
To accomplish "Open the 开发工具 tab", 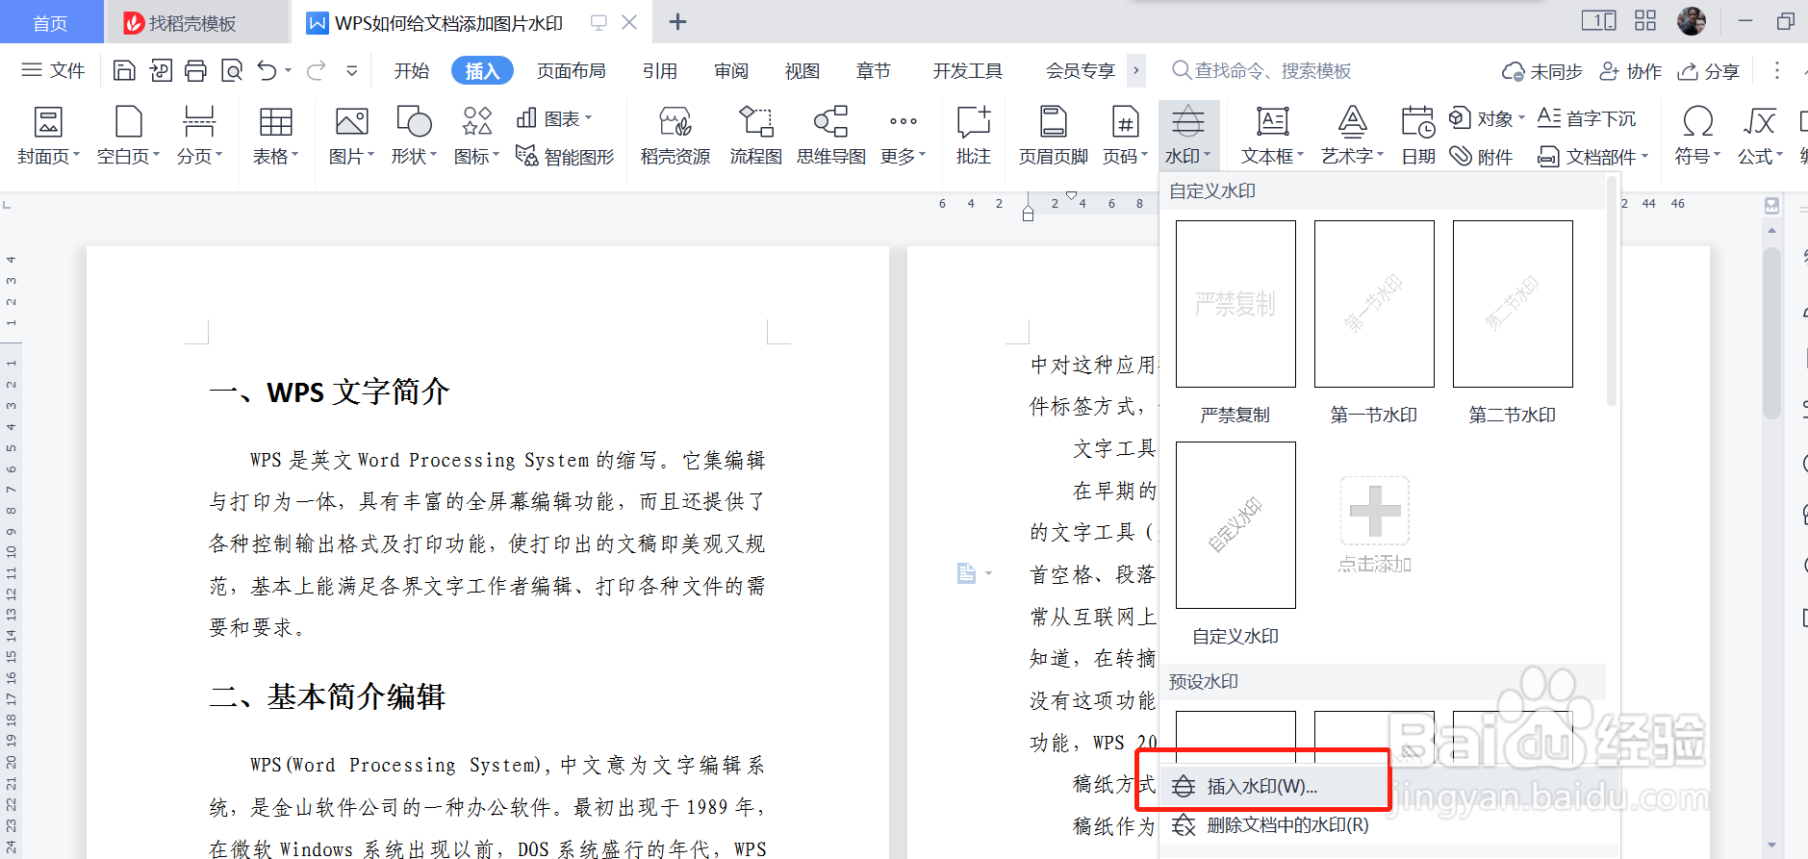I will pos(968,71).
